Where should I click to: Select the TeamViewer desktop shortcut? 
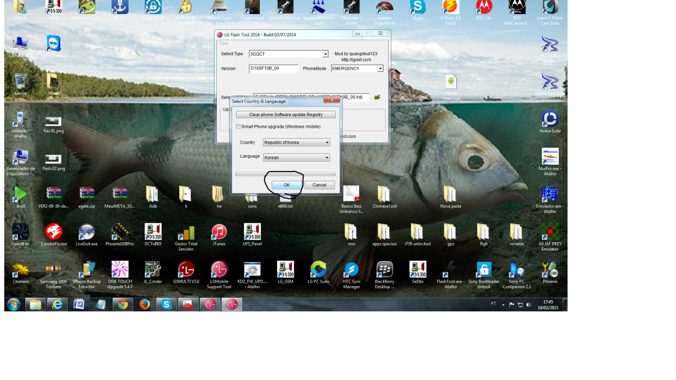coord(54,47)
